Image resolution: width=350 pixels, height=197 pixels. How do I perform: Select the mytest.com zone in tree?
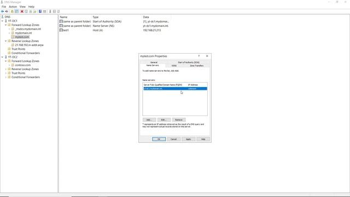22,37
